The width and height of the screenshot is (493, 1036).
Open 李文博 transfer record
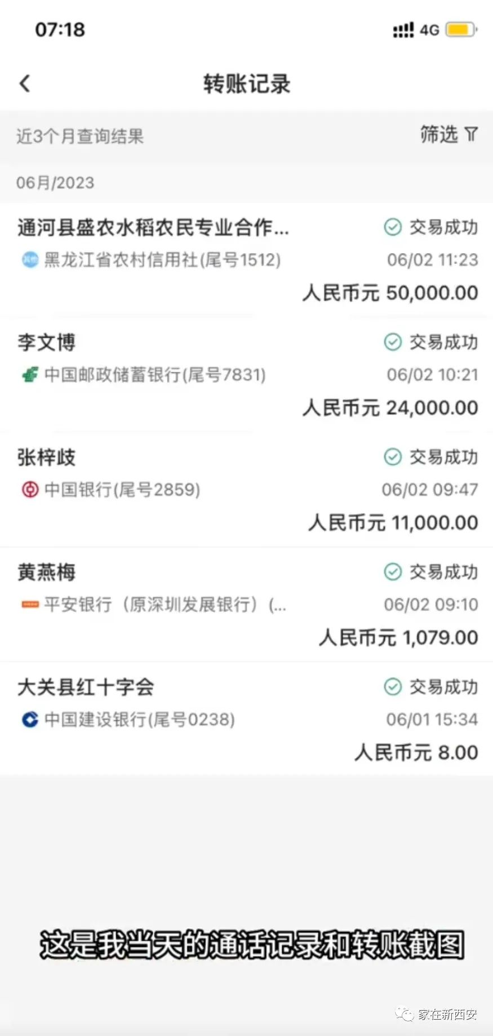point(247,375)
